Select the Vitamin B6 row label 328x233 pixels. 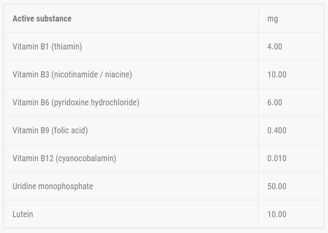[76, 102]
